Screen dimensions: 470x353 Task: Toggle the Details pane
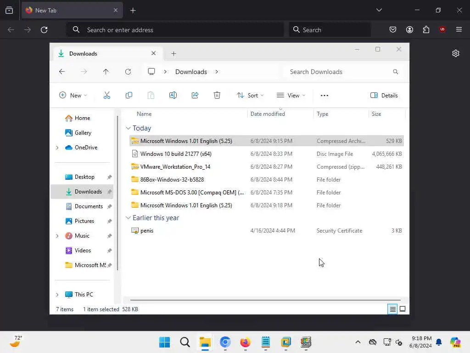tap(384, 96)
